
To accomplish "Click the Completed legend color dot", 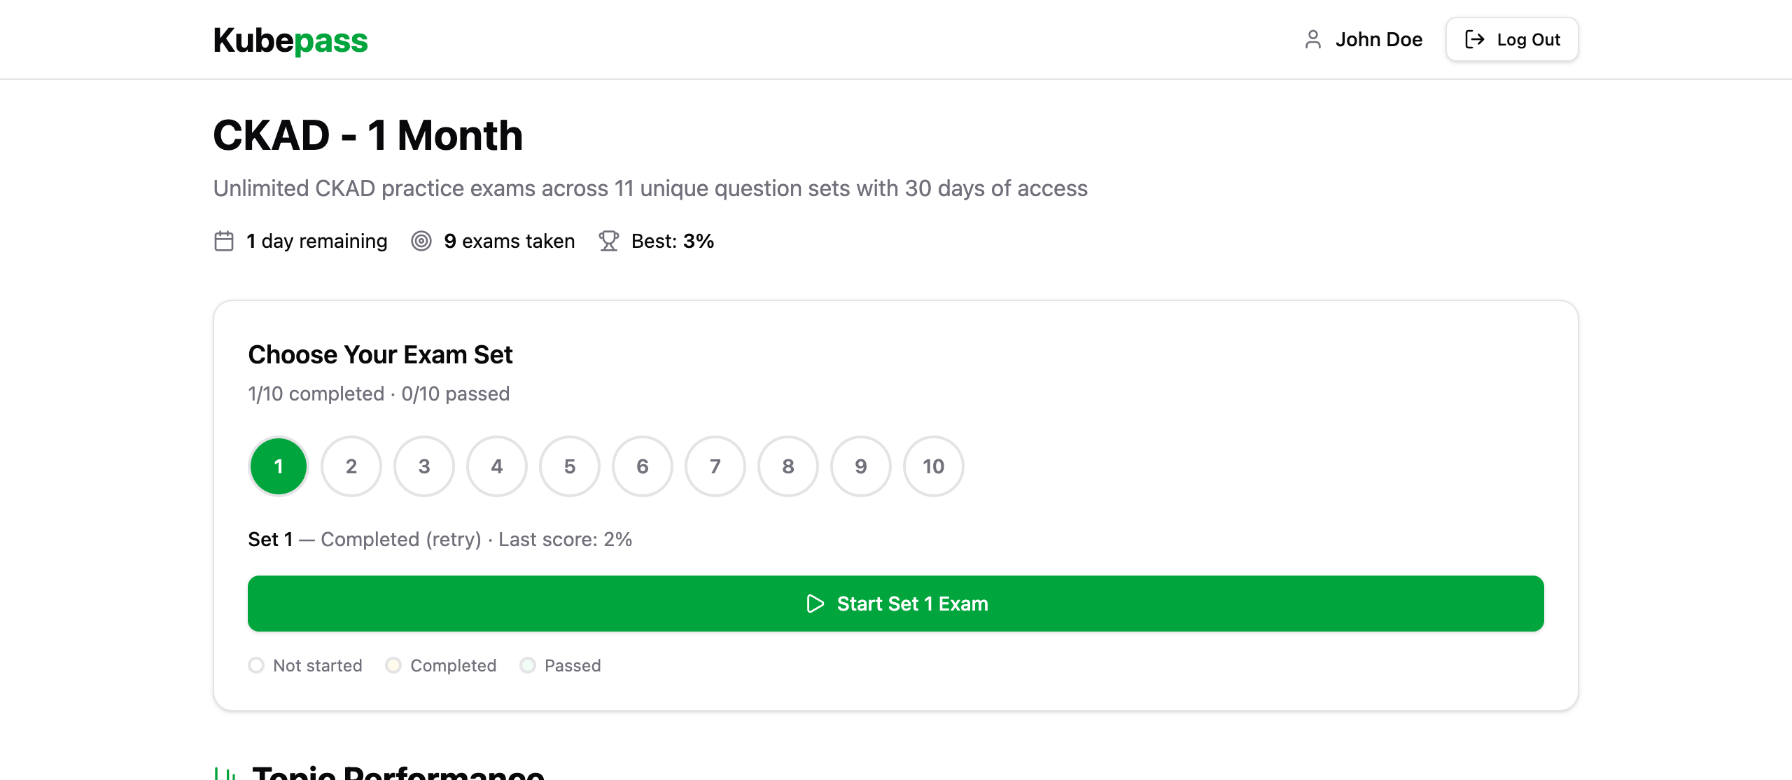I will coord(393,665).
